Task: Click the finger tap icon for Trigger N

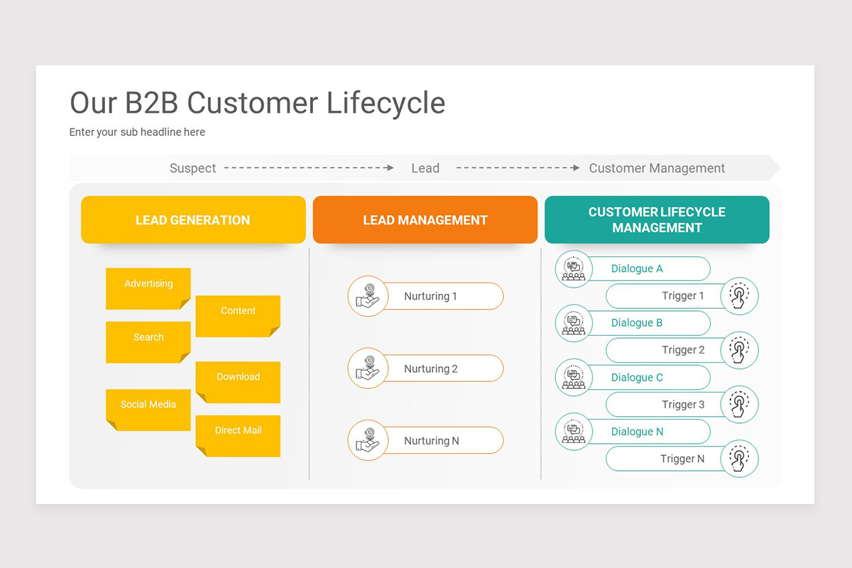Action: click(x=739, y=459)
